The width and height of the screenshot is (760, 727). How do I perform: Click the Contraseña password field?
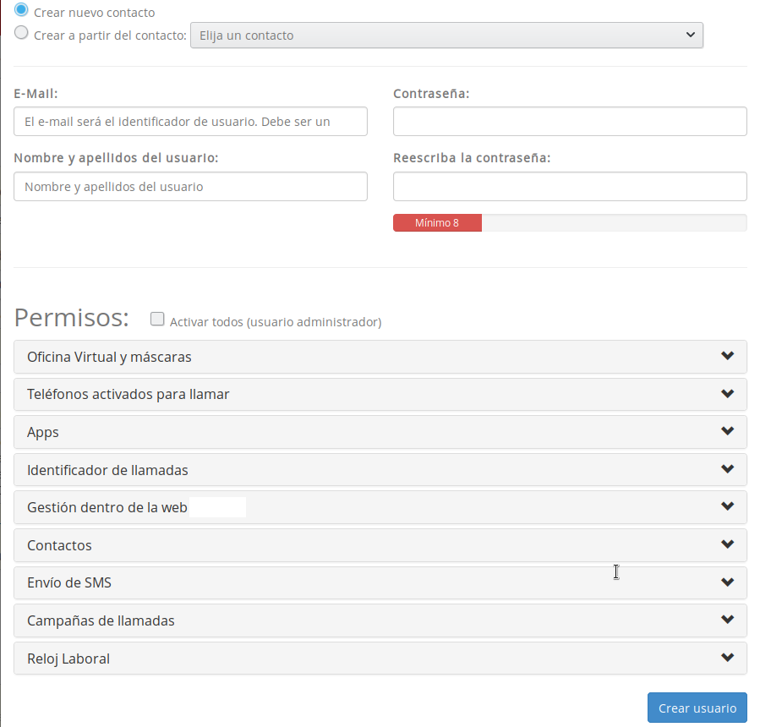tap(569, 121)
